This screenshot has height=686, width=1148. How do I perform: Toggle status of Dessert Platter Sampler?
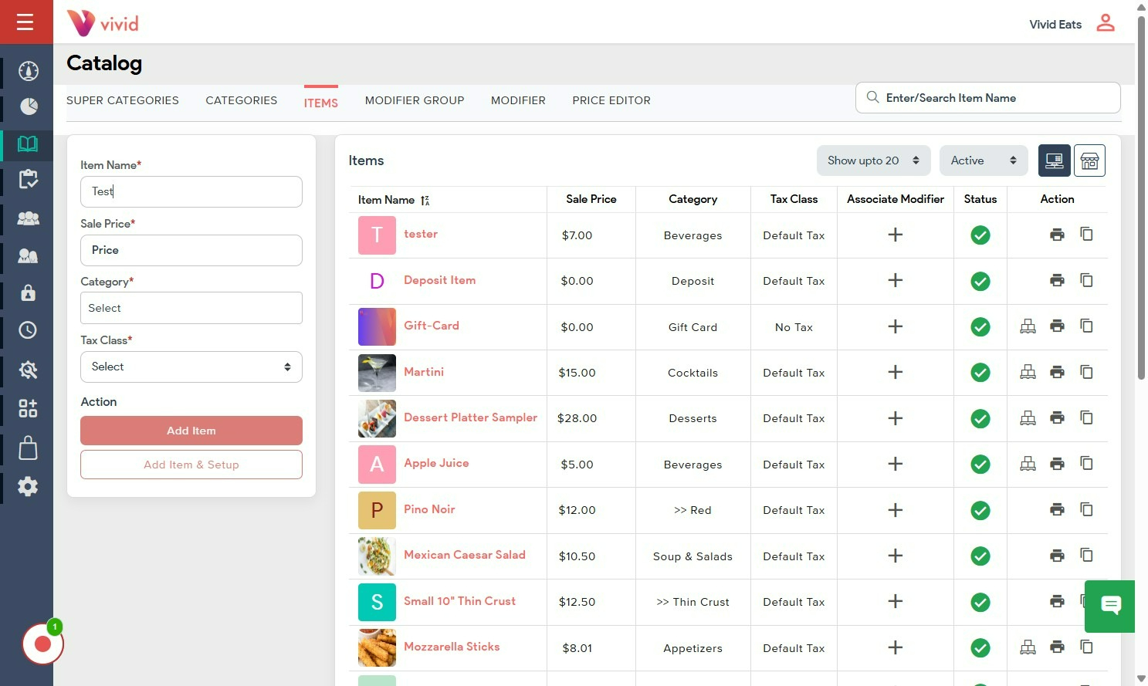pyautogui.click(x=980, y=418)
